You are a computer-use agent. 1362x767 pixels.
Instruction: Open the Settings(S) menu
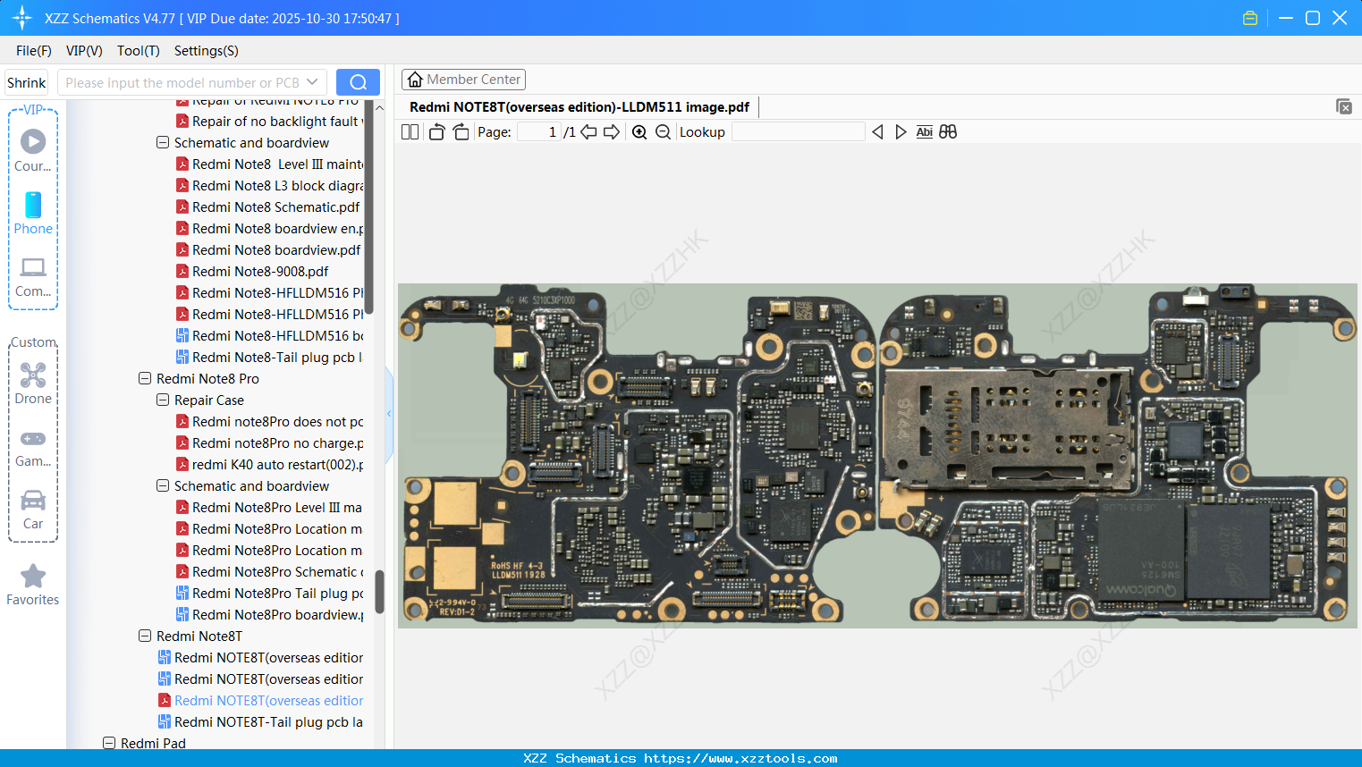[206, 51]
